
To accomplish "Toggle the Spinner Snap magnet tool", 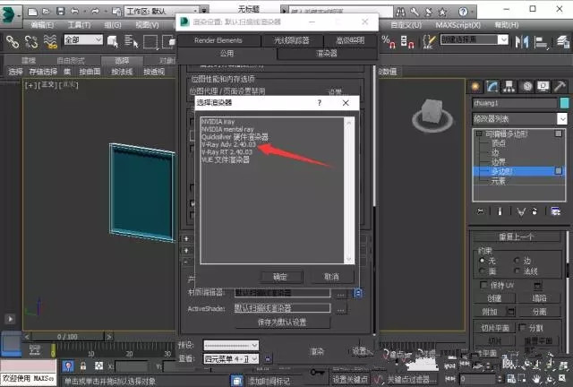I will pyautogui.click(x=407, y=41).
